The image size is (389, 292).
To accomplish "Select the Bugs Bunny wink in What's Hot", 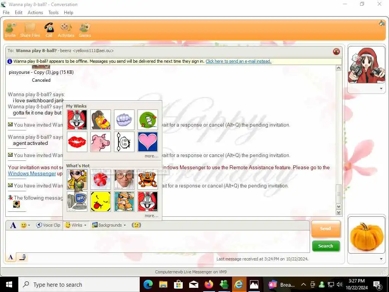I will (x=148, y=202).
